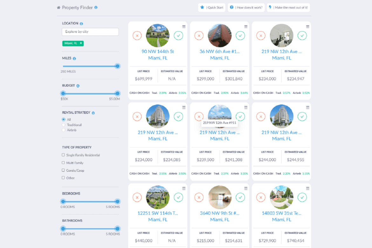The width and height of the screenshot is (372, 248).
Task: Approve the 14803 SW 31st Terrace listing
Action: (302, 197)
